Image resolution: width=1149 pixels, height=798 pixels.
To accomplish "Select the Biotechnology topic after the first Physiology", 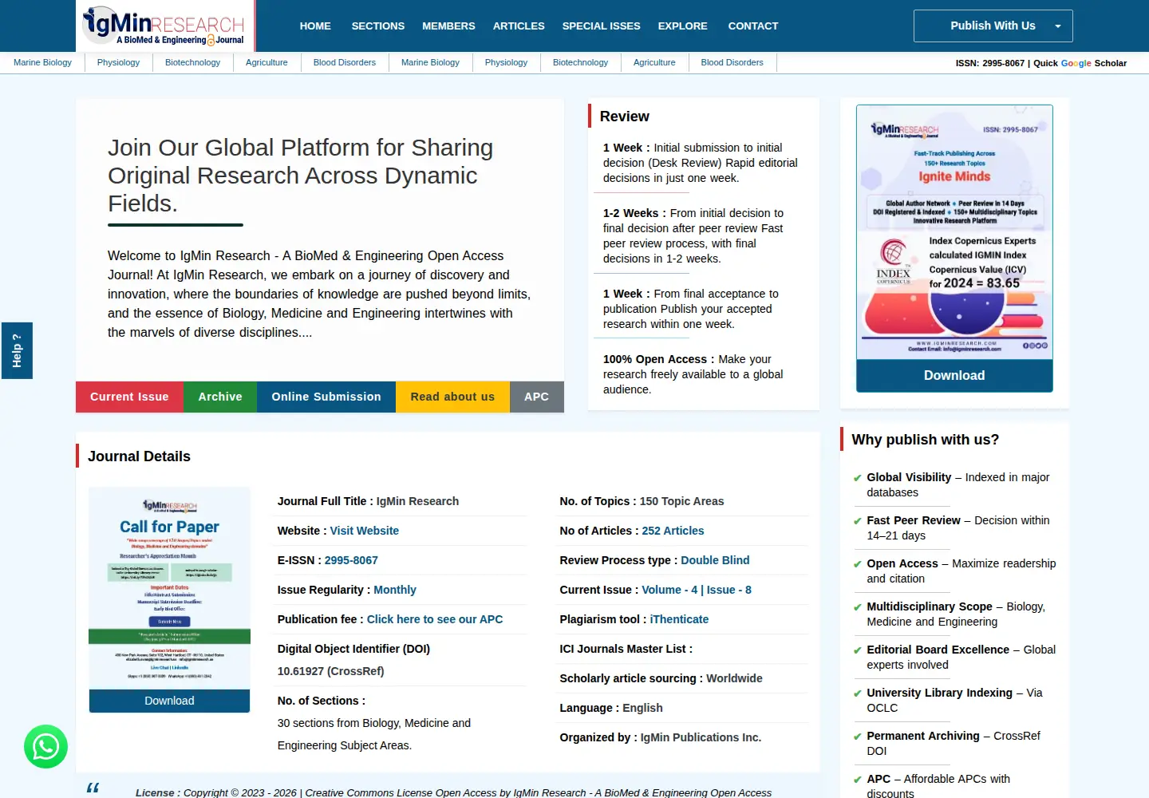I will coord(192,62).
